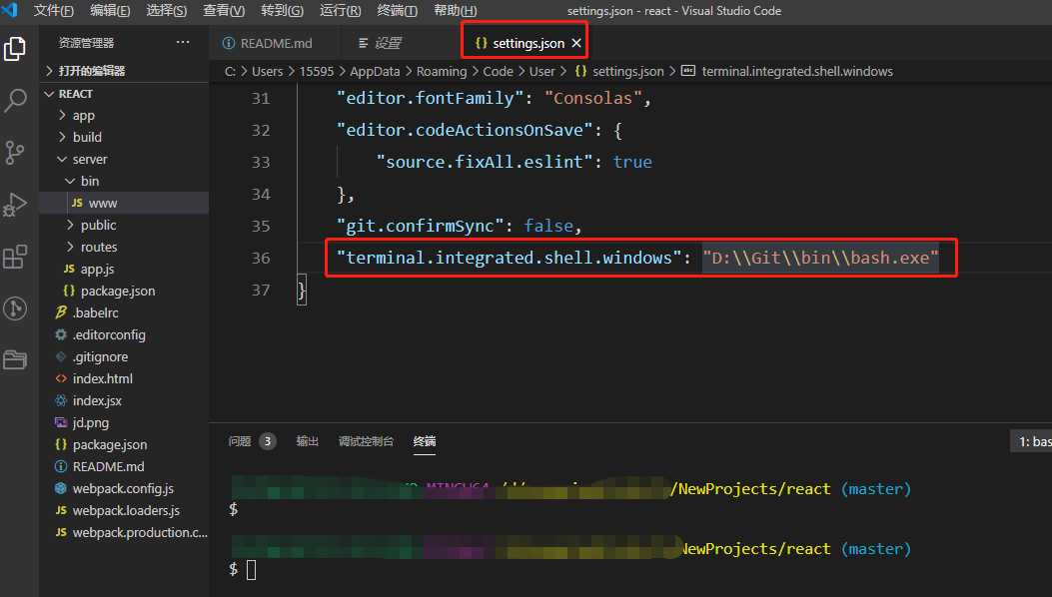Click the VS Code logo icon

click(10, 10)
